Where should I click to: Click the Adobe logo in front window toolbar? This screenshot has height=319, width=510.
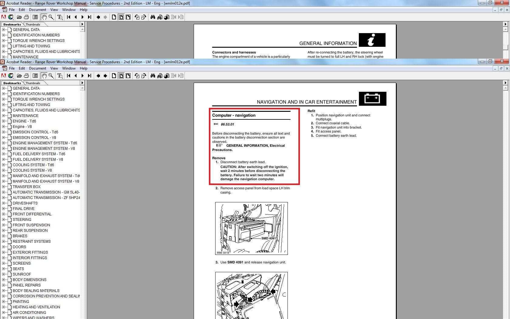click(4, 76)
